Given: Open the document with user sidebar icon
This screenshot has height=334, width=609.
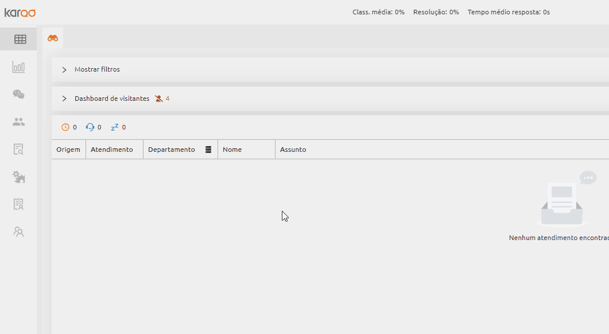Looking at the screenshot, I should point(18,204).
